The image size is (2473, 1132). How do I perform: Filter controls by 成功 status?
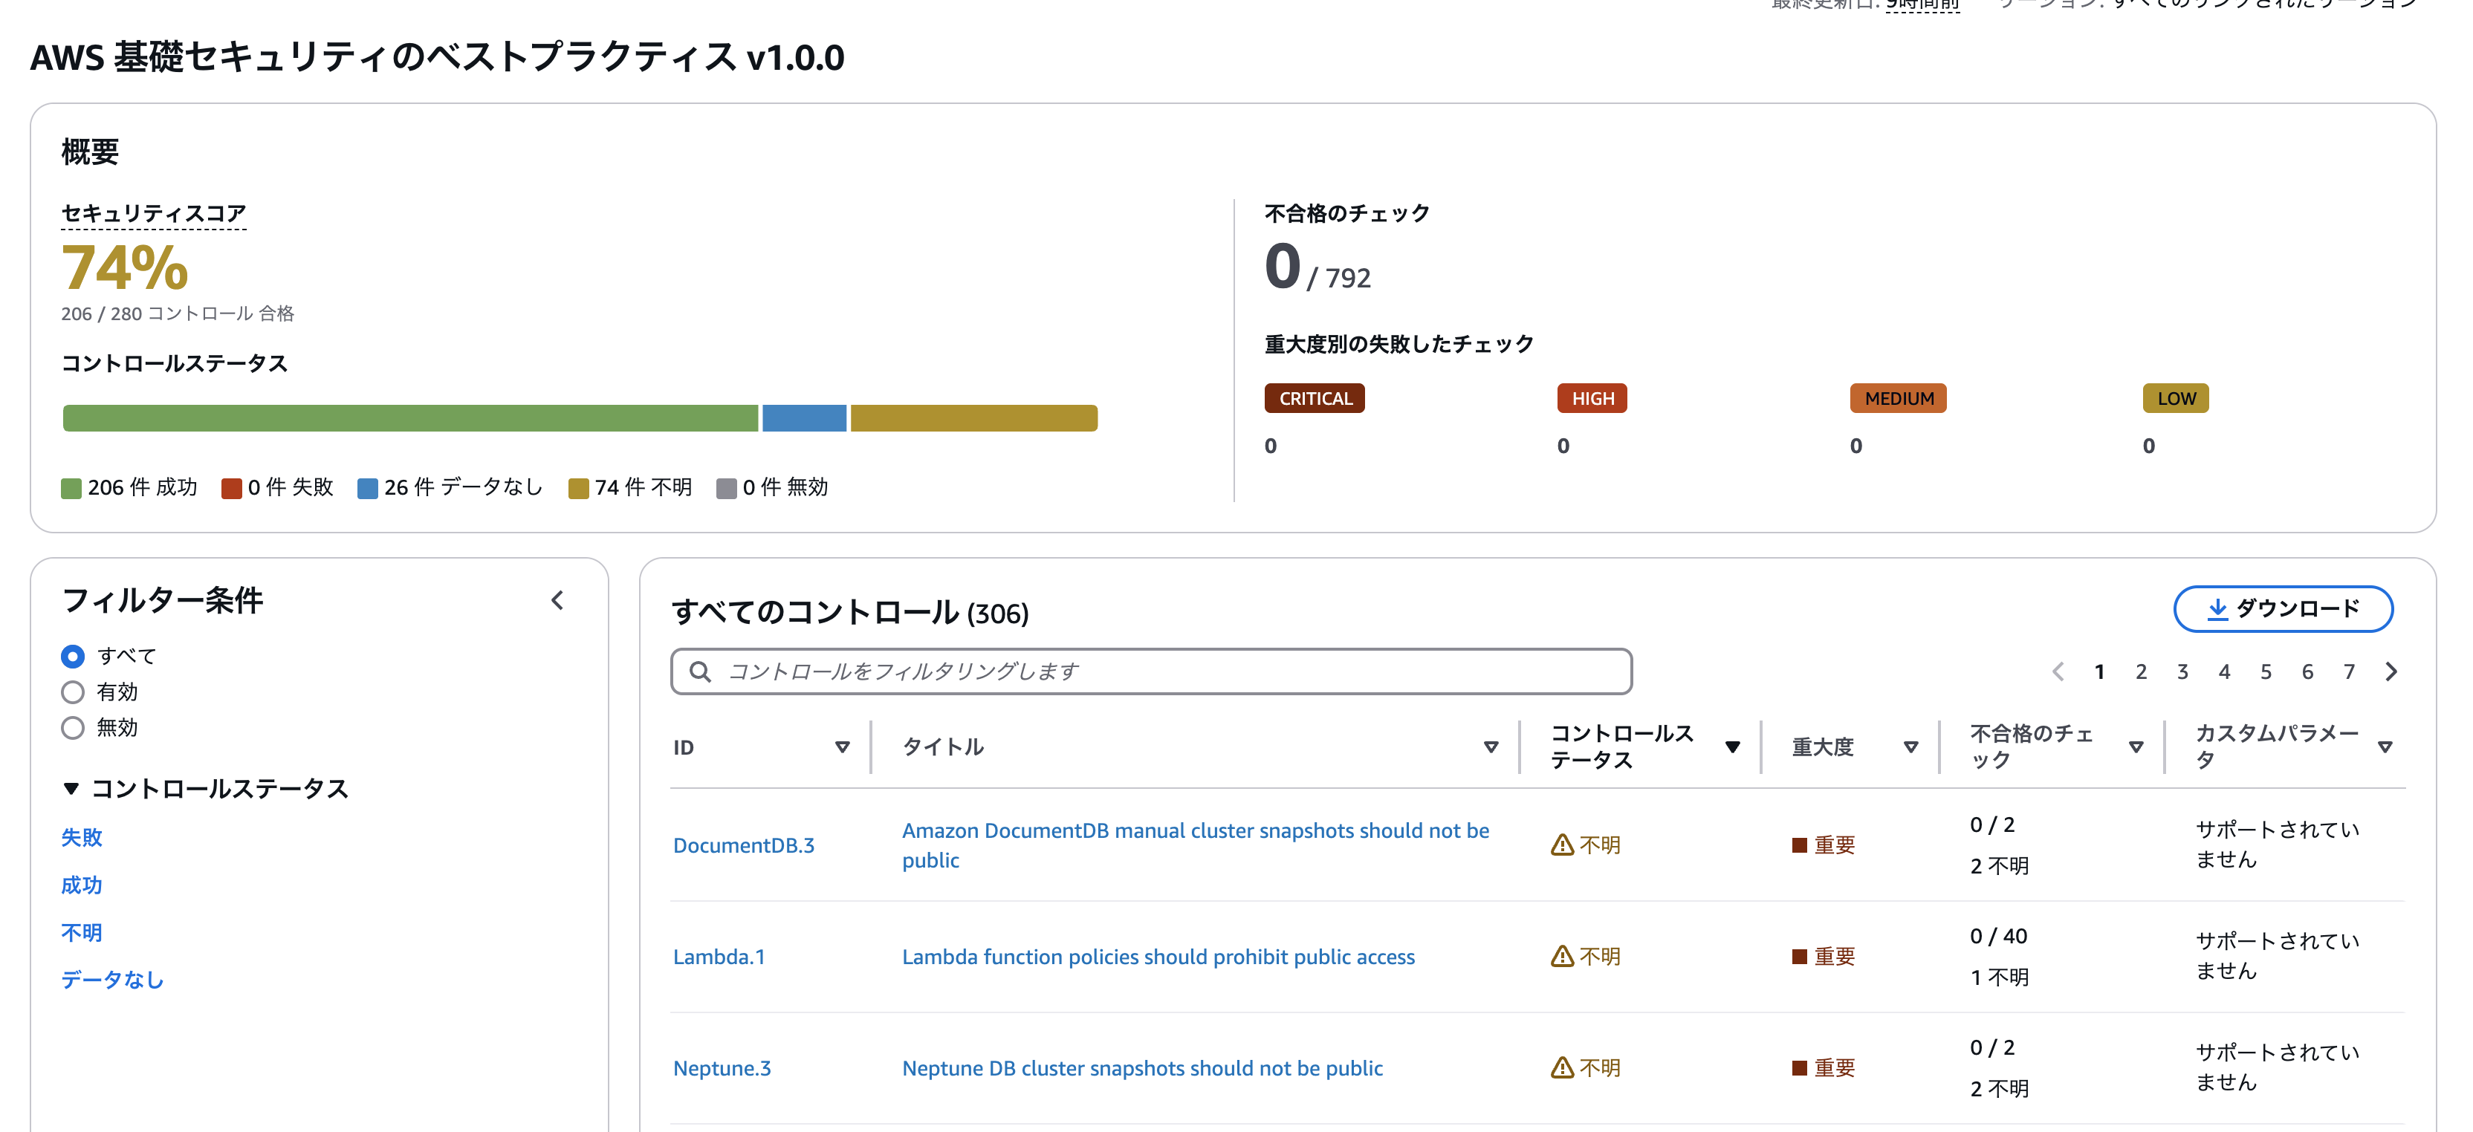[82, 885]
